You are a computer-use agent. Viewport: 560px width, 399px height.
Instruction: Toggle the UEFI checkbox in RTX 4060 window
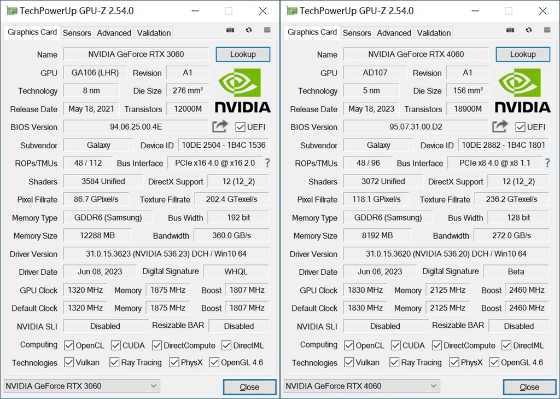pyautogui.click(x=521, y=127)
